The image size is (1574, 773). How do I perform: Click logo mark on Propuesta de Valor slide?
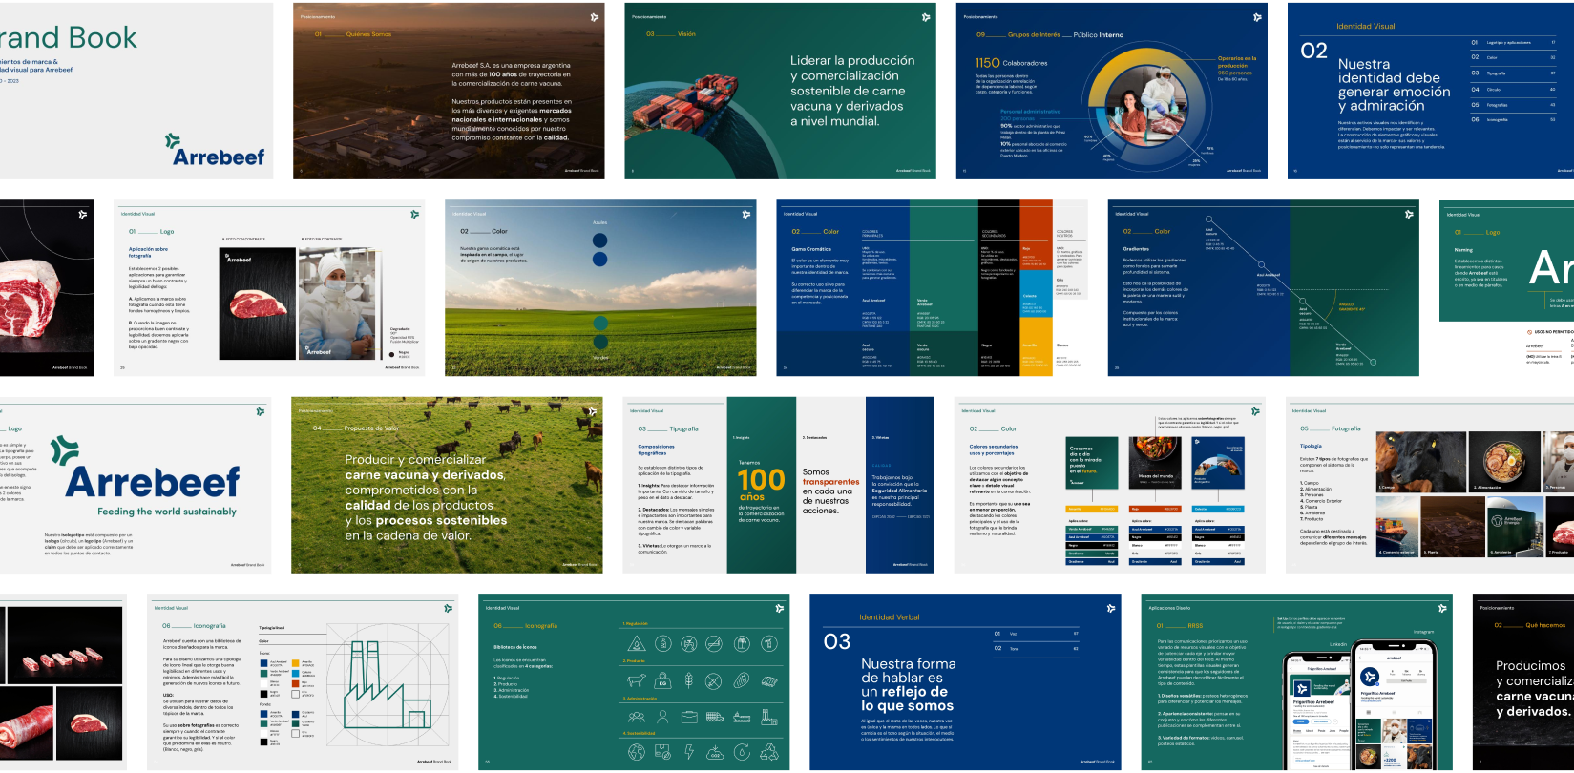coord(593,411)
